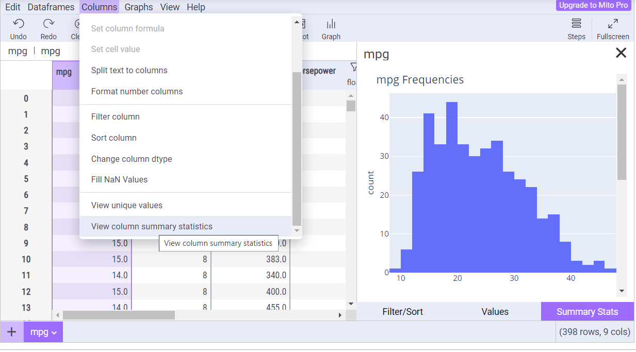Click the Undo toolbar icon
Viewport: 636px width, 352px height.
pyautogui.click(x=19, y=24)
